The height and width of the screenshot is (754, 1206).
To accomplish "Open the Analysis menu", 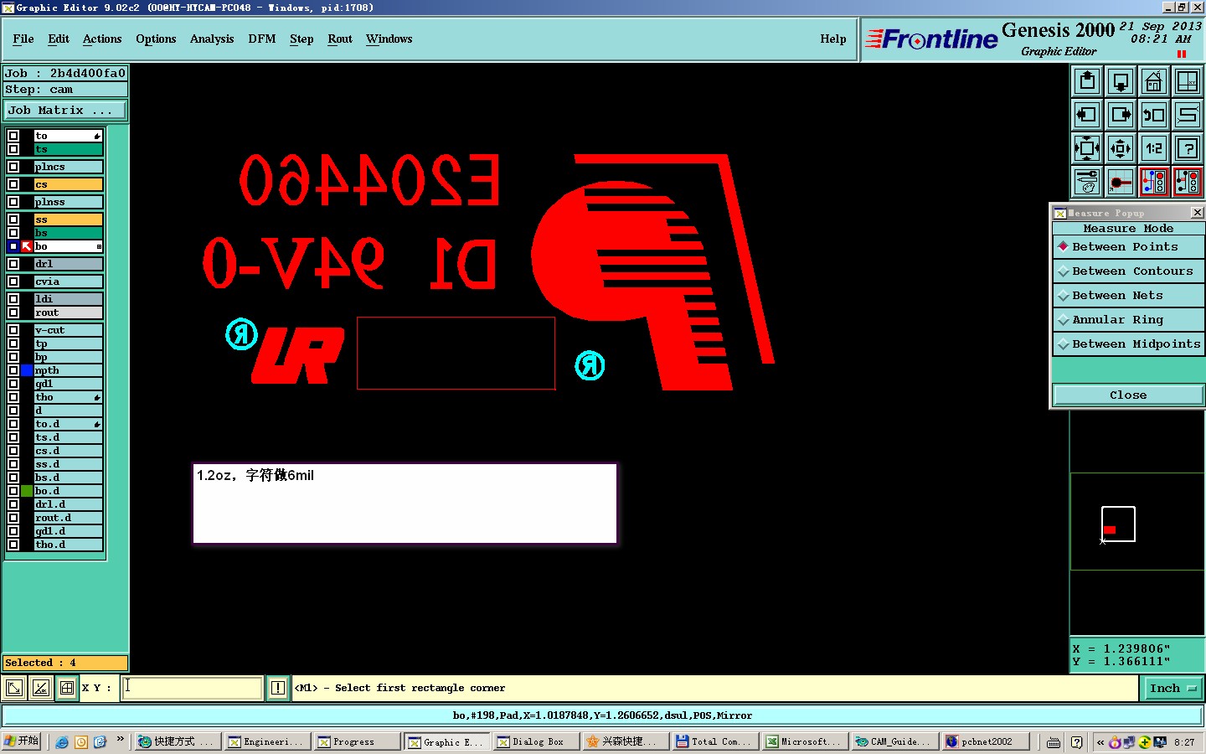I will pyautogui.click(x=212, y=39).
